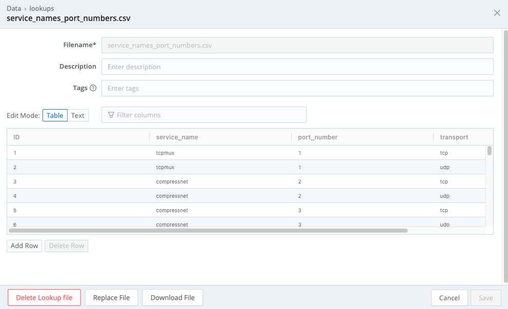Click the table's horizontal scrollbar

[208, 231]
